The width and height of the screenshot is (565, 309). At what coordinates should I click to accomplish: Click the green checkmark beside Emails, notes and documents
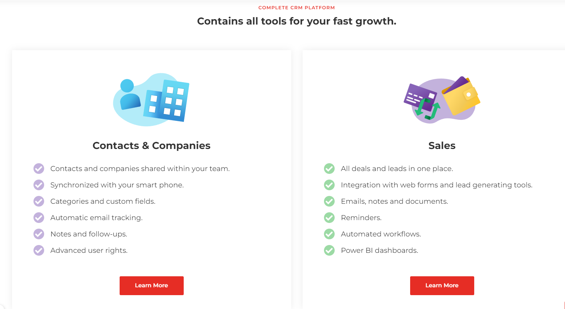tap(329, 201)
